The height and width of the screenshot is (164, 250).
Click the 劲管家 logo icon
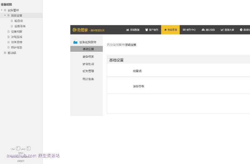click(x=74, y=30)
